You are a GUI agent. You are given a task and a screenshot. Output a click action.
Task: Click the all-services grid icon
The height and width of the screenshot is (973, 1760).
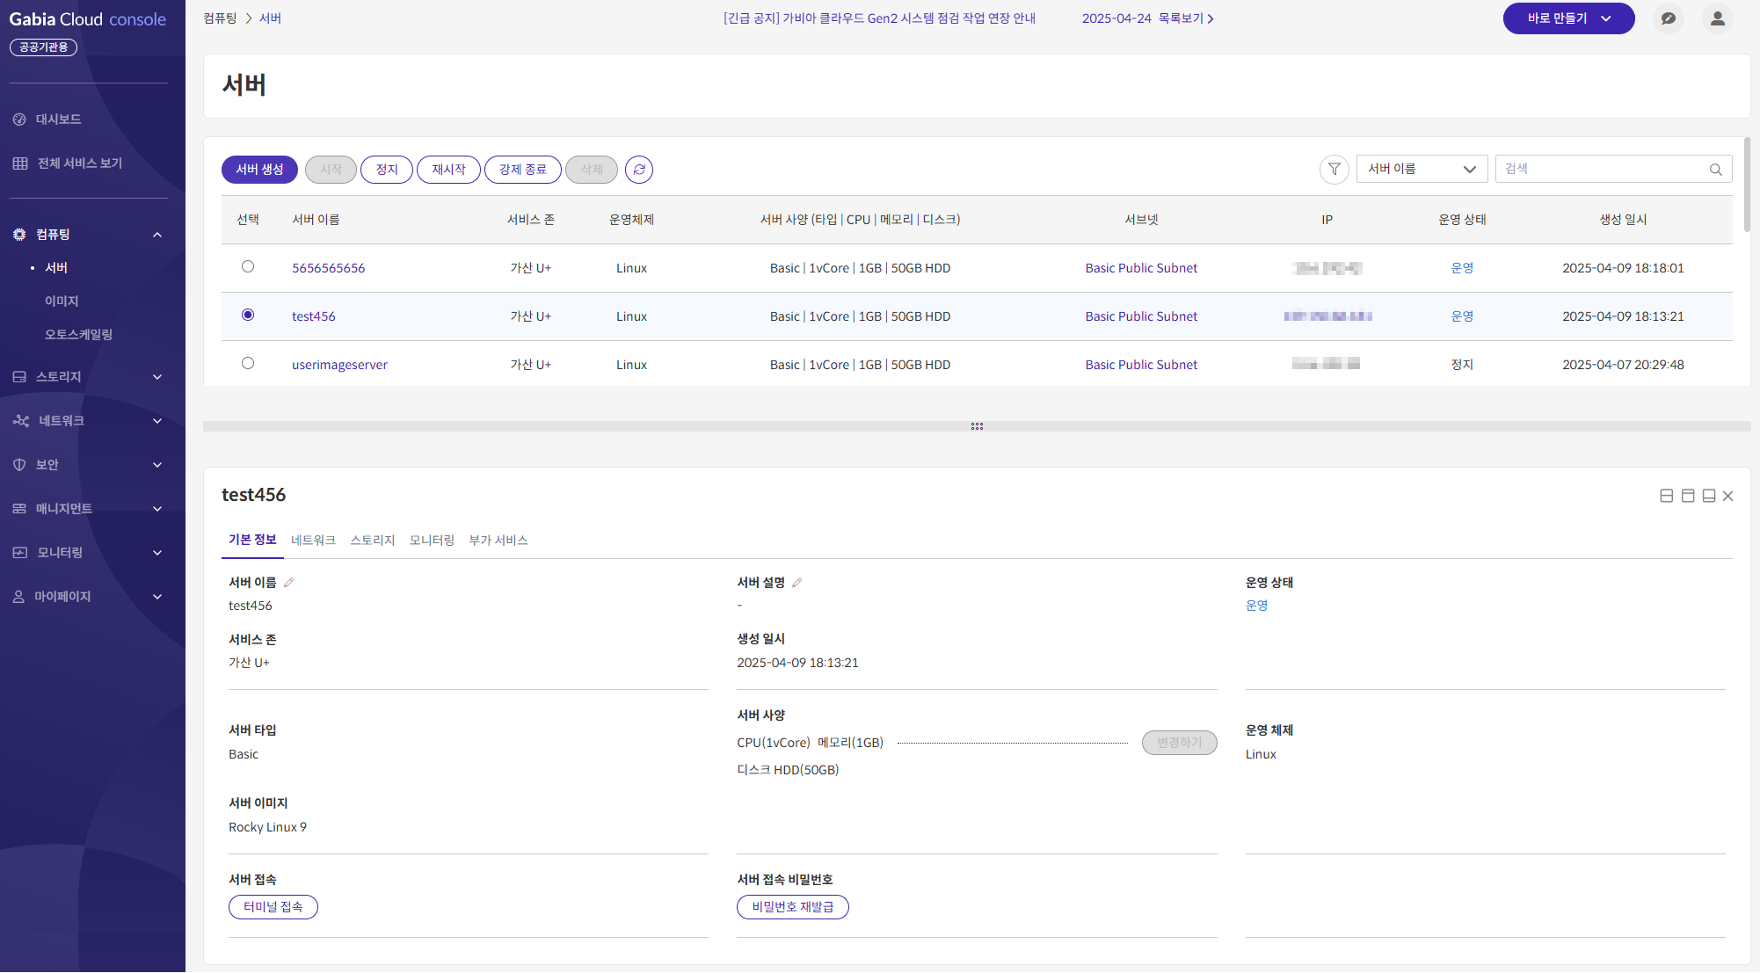20,163
